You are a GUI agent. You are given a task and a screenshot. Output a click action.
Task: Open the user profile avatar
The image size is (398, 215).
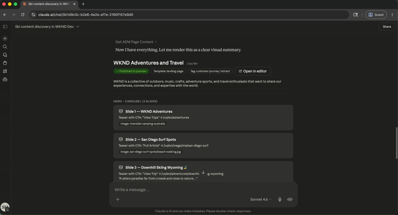click(x=5, y=207)
